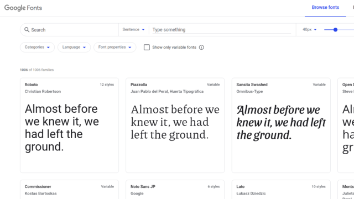Viewport: 354px width, 199px height.
Task: Open the Lato font family card
Action: point(281,190)
